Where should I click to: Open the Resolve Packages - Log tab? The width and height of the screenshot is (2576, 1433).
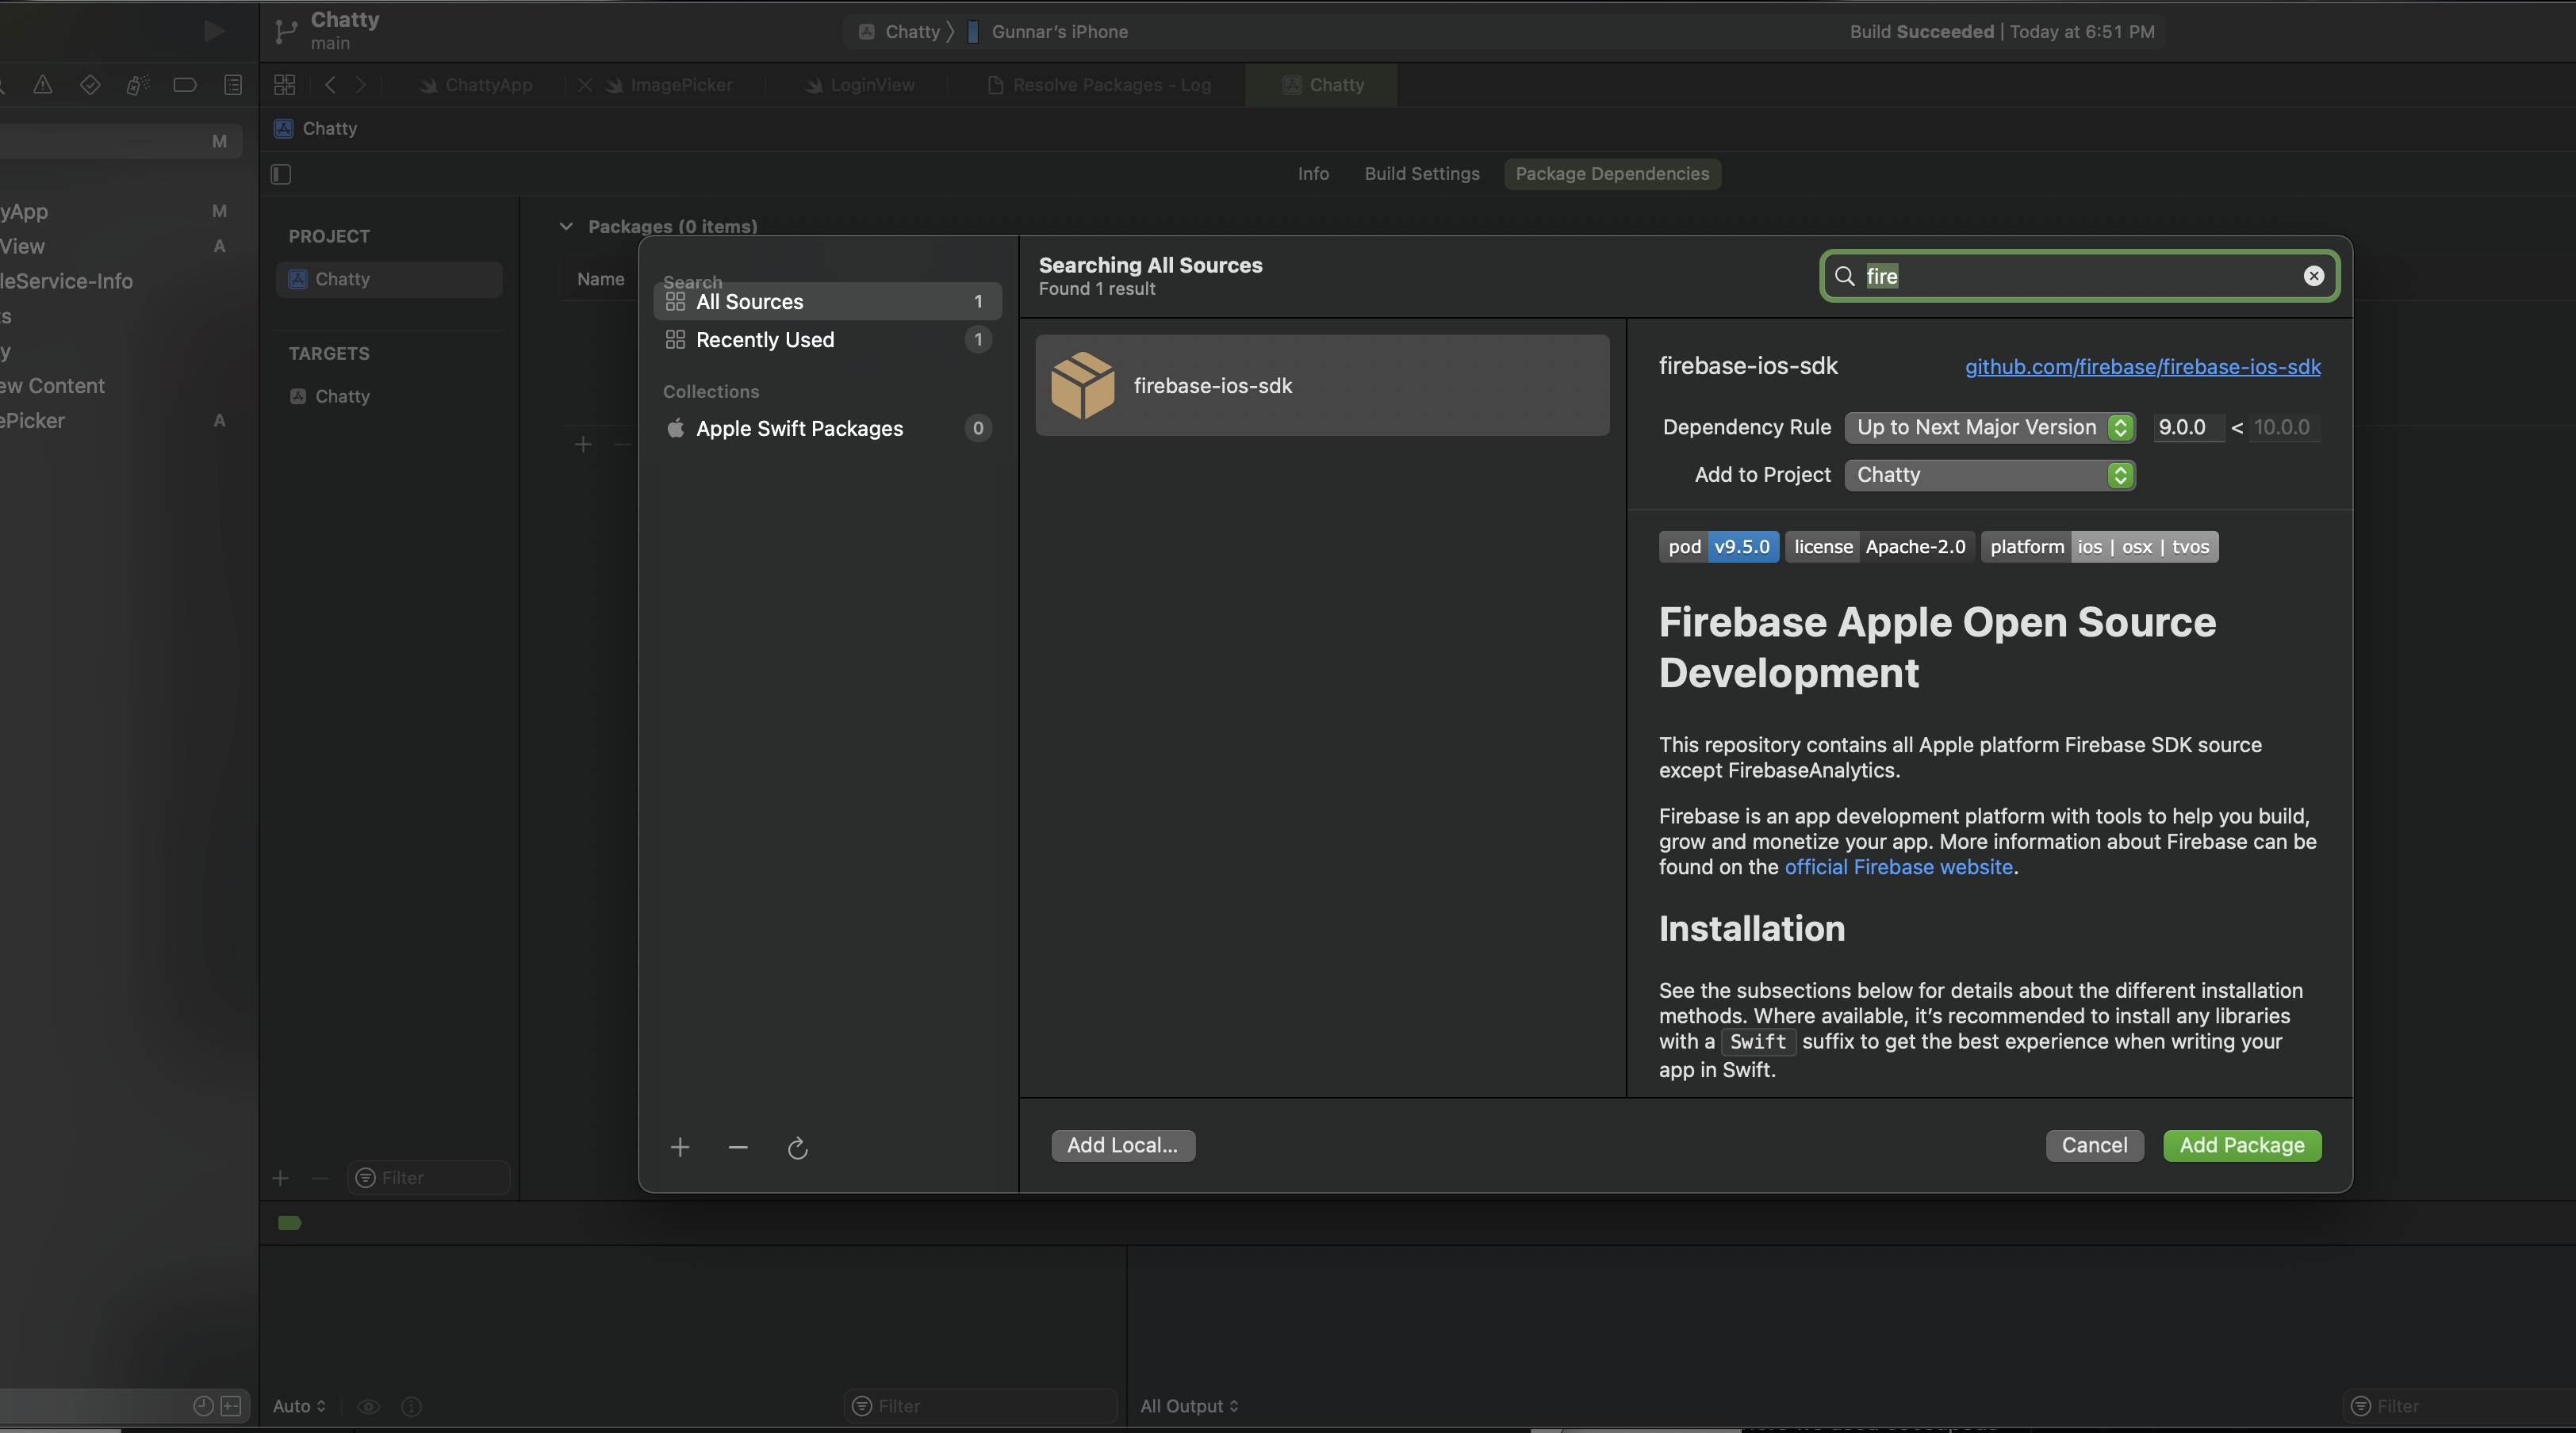1099,85
